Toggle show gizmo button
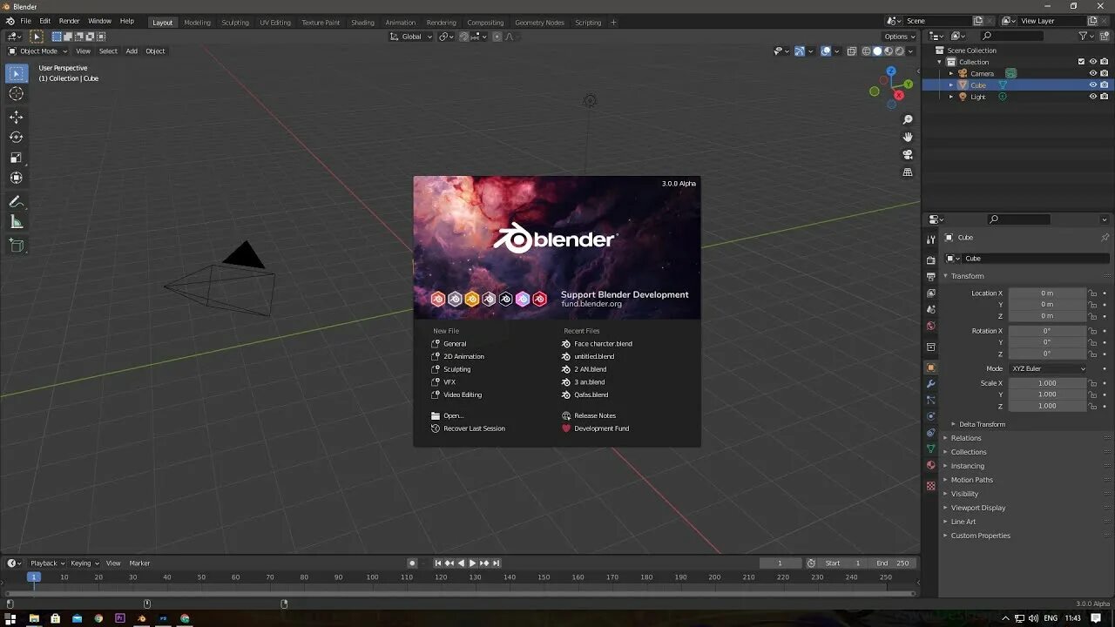This screenshot has height=627, width=1115. coord(800,51)
